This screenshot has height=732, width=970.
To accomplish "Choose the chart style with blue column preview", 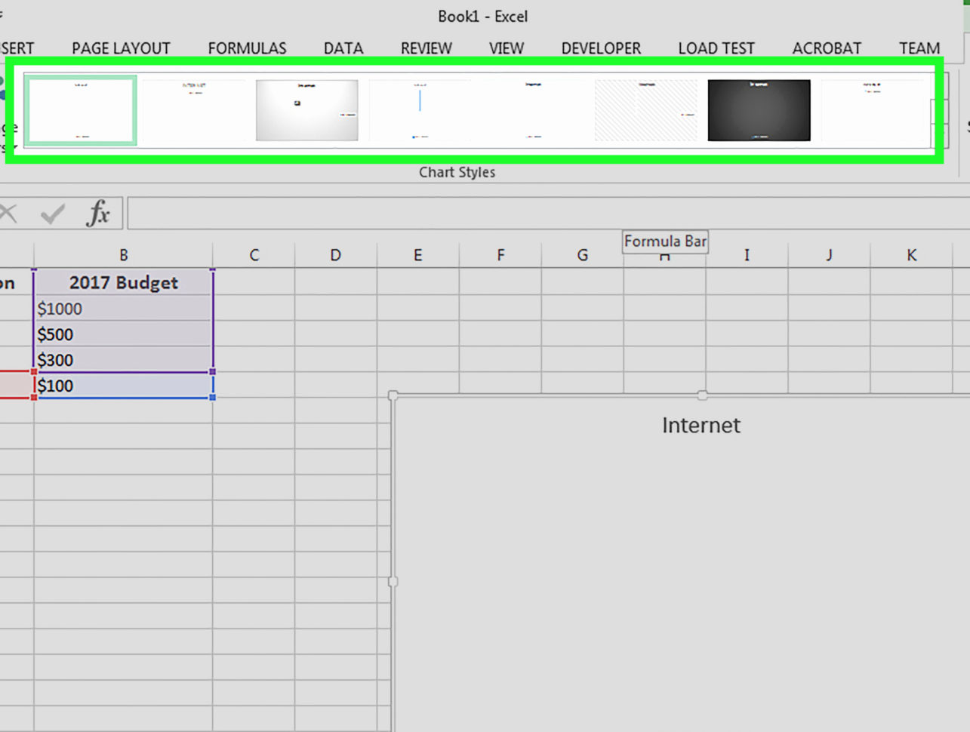I will click(x=420, y=109).
